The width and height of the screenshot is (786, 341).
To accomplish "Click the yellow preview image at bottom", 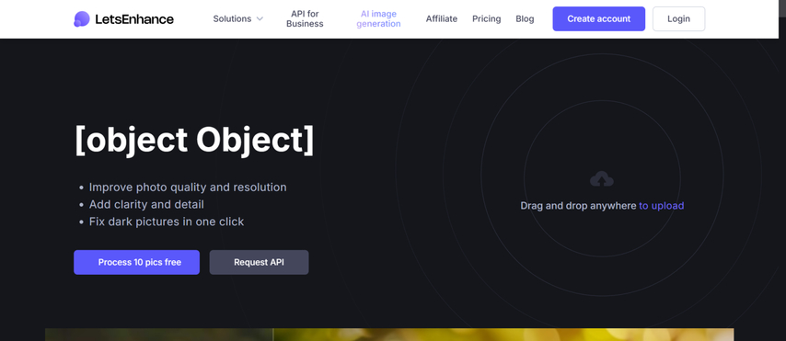I will (503, 335).
